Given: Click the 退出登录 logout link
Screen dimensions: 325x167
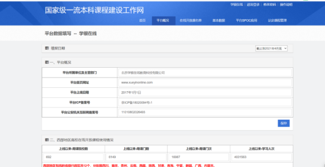Looking at the screenshot, I should click(x=253, y=5).
